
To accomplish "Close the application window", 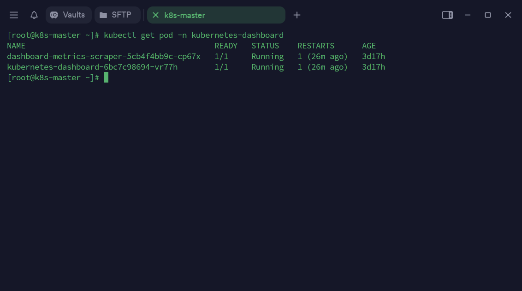I will tap(508, 15).
